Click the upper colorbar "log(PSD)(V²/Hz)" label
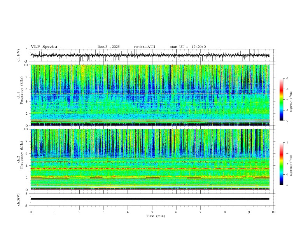The width and height of the screenshot is (308, 238). pos(291,101)
